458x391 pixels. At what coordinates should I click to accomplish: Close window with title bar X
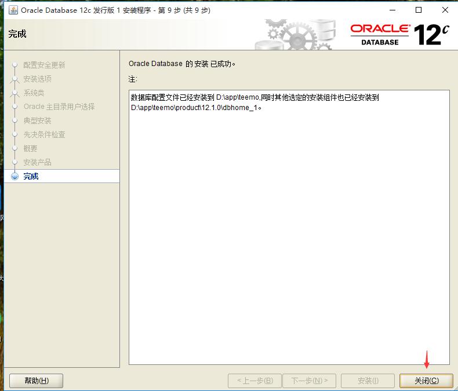pos(445,10)
